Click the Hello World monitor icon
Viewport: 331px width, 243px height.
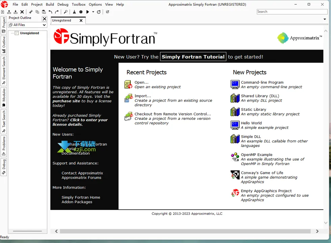point(235,125)
